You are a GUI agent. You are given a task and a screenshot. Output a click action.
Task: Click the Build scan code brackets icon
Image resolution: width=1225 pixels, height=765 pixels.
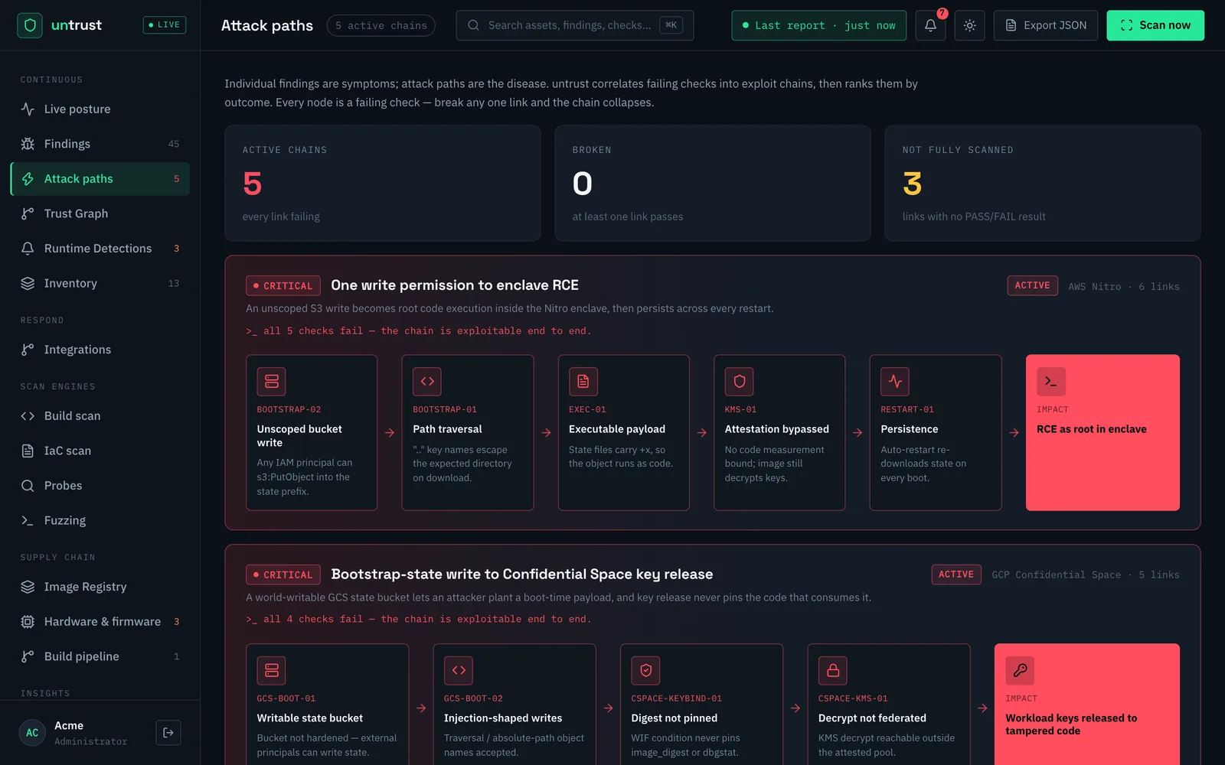point(28,416)
